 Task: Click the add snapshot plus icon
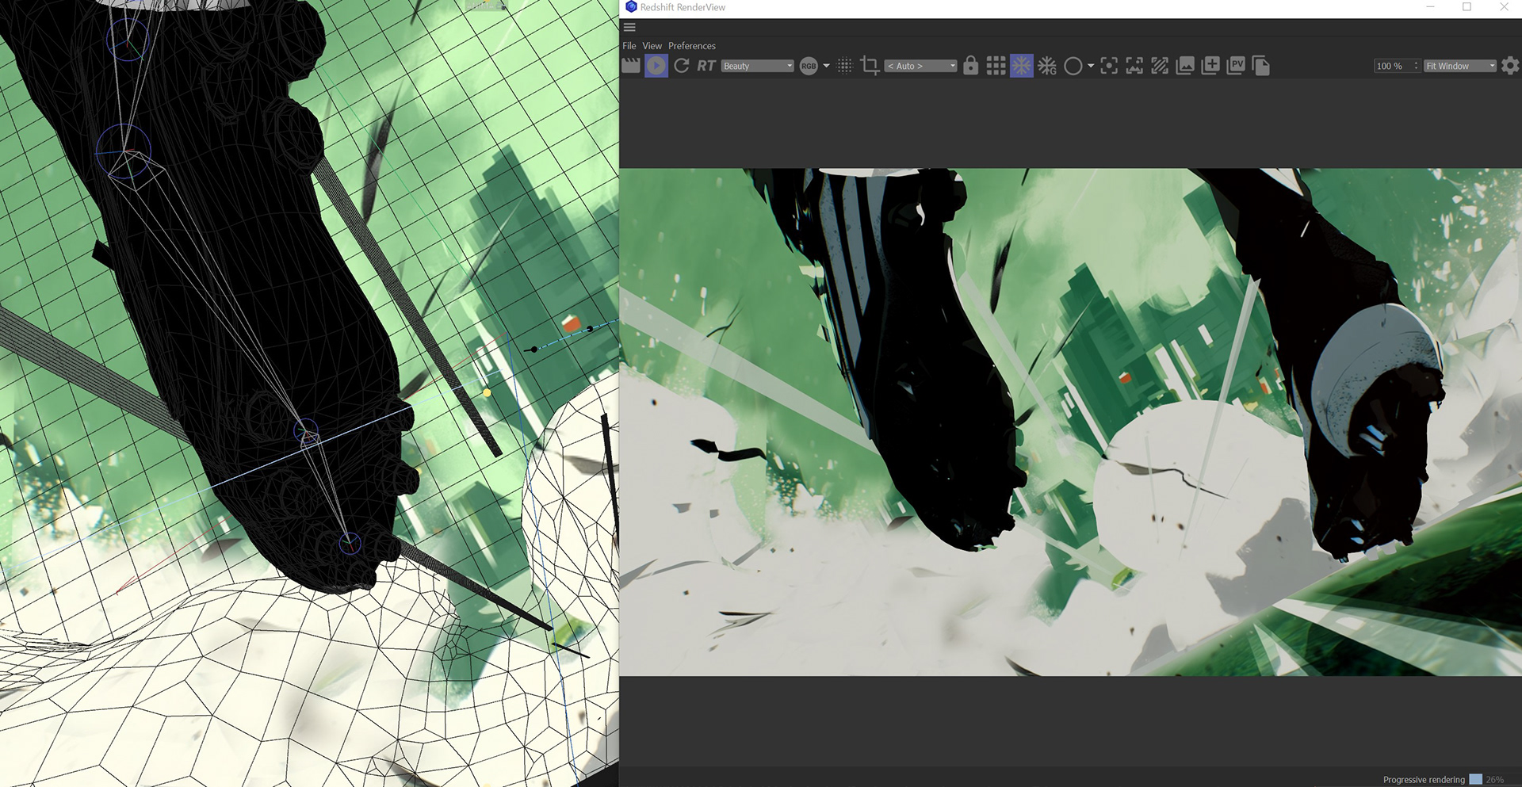coord(1210,66)
